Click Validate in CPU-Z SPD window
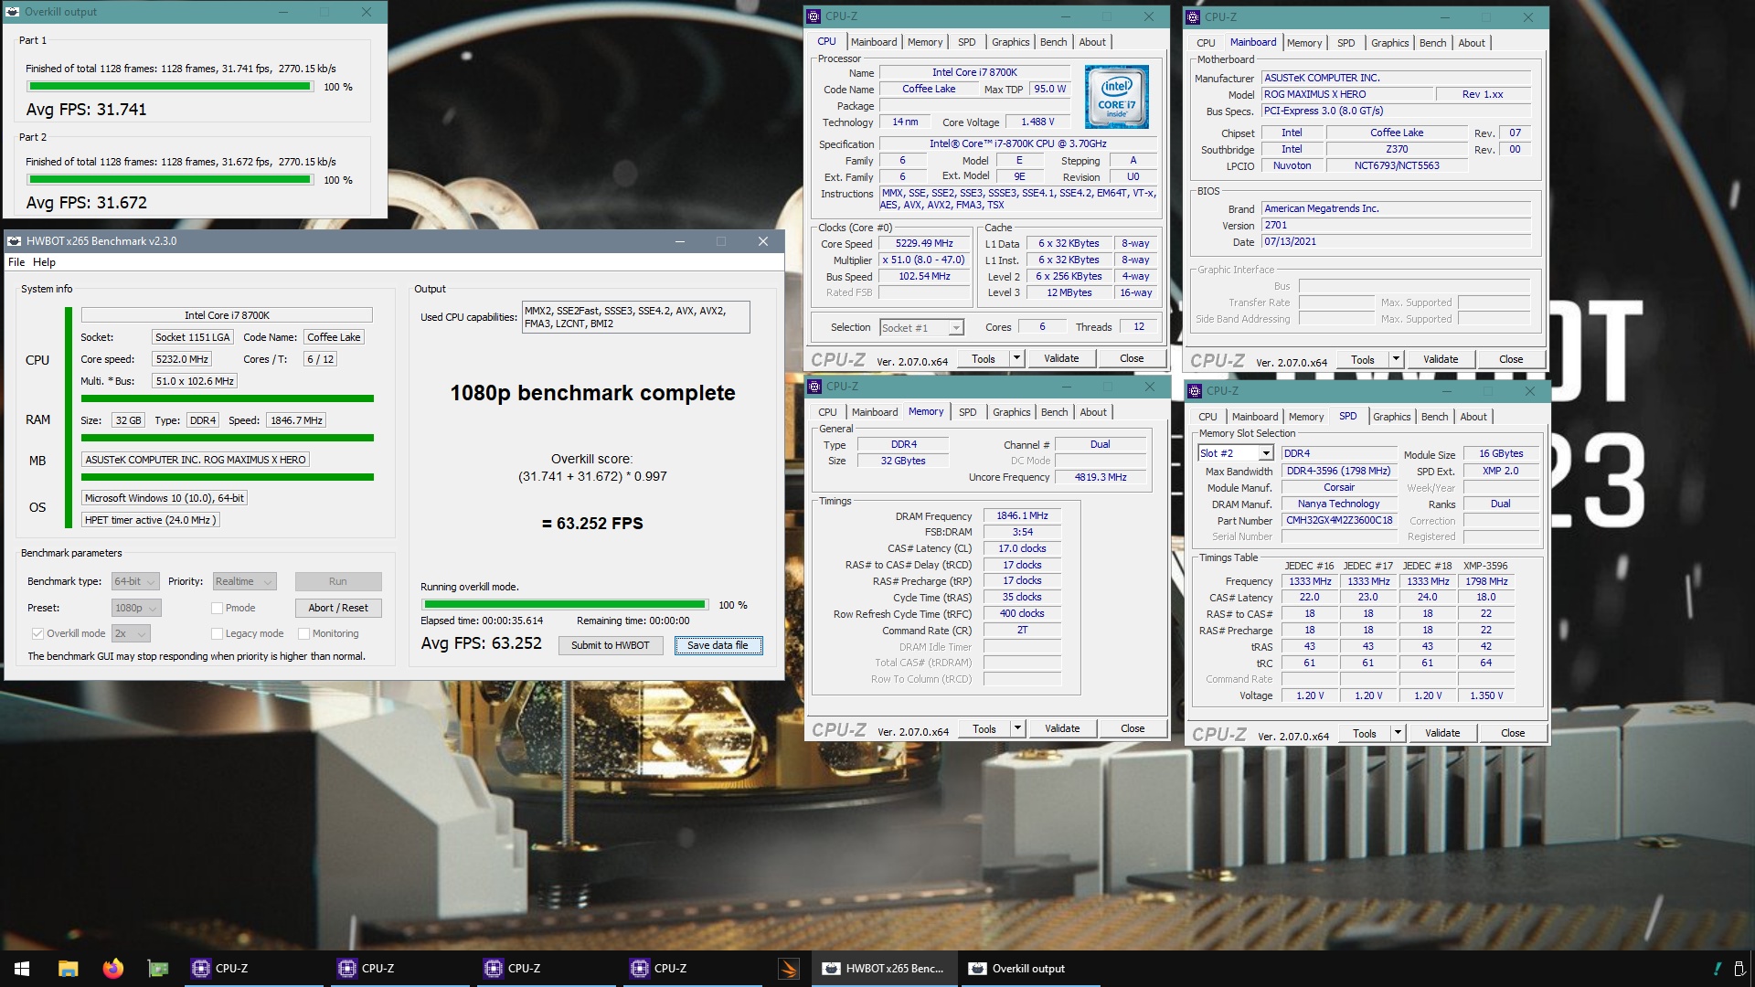The height and width of the screenshot is (987, 1755). tap(1441, 733)
